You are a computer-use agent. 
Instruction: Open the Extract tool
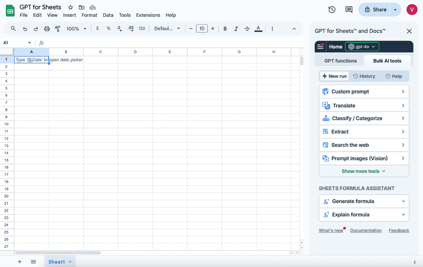pos(364,132)
